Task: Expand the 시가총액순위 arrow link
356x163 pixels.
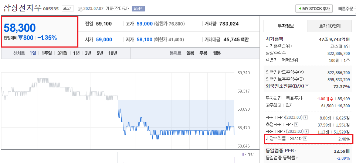Action: 292,46
